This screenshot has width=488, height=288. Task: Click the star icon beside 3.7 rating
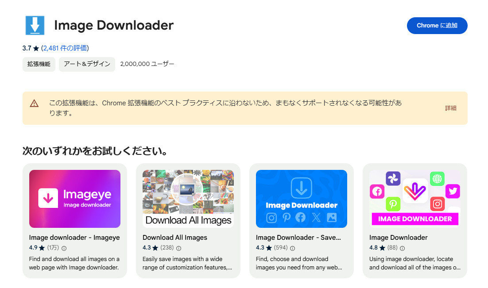(x=36, y=48)
